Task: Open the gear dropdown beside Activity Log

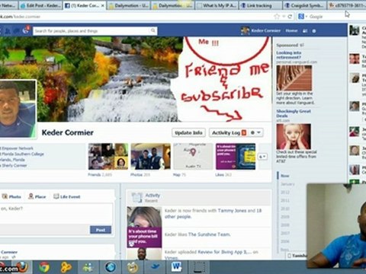Action: click(255, 132)
